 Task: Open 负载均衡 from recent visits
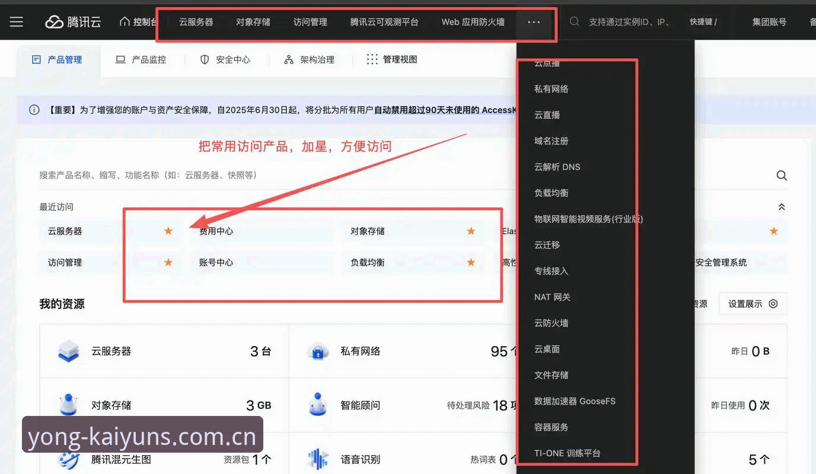(x=368, y=262)
